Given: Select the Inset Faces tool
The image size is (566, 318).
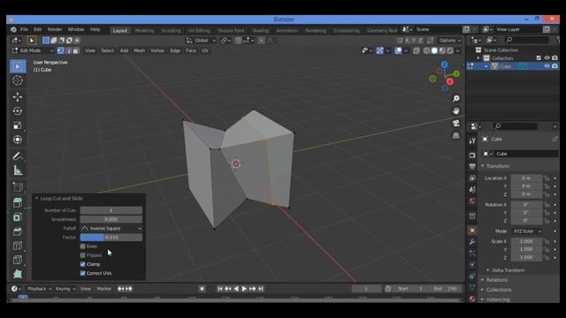Looking at the screenshot, I should point(18,217).
